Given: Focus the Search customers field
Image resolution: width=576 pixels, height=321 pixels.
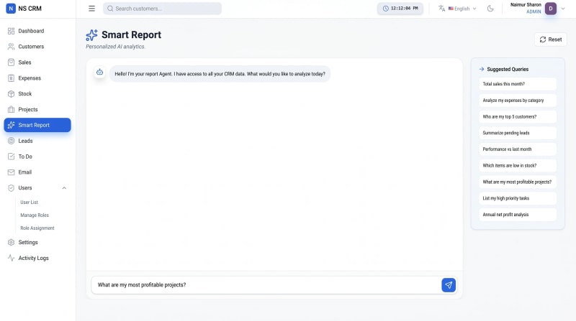Looking at the screenshot, I should pyautogui.click(x=162, y=9).
